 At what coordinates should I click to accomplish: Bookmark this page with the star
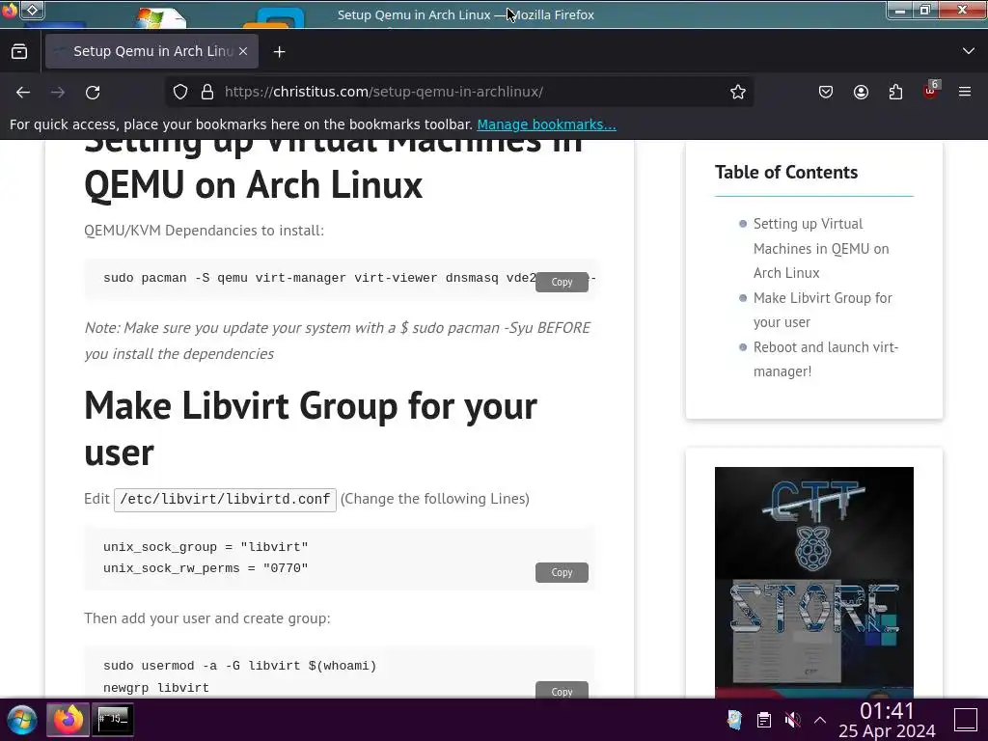[738, 92]
